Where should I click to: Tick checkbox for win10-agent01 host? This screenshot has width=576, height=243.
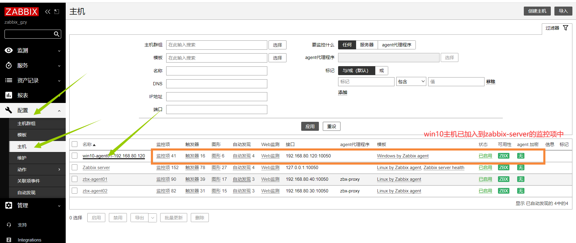pyautogui.click(x=75, y=156)
